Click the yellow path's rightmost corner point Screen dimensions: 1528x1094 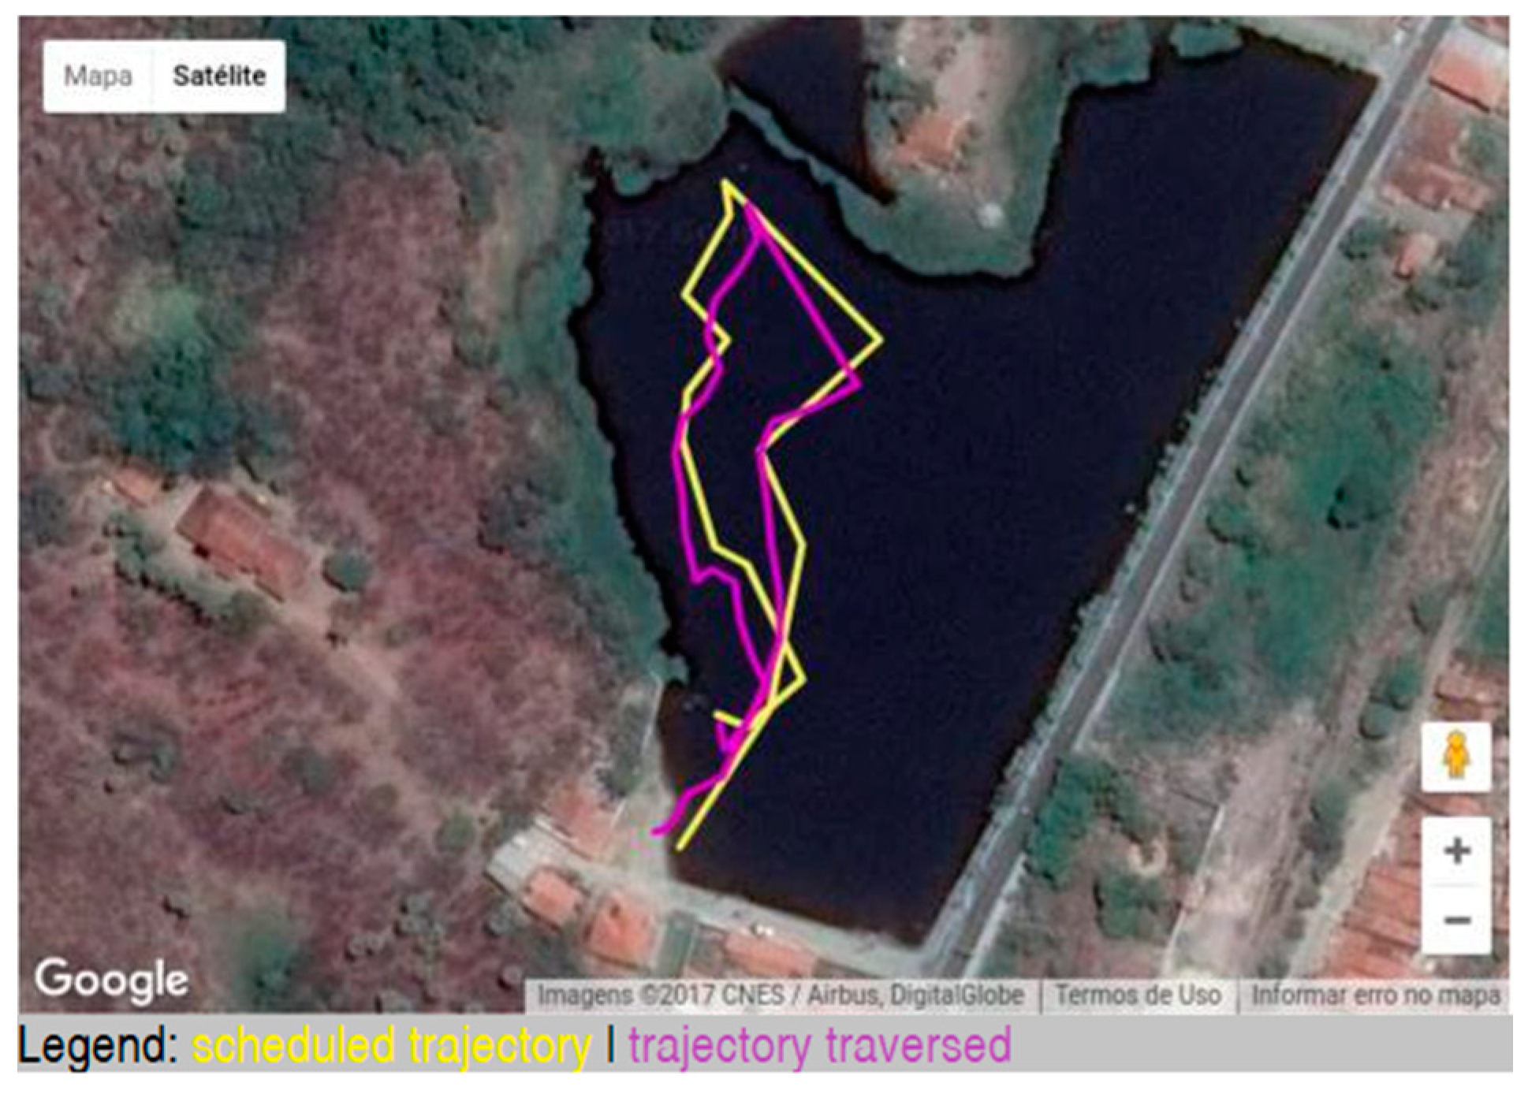879,340
